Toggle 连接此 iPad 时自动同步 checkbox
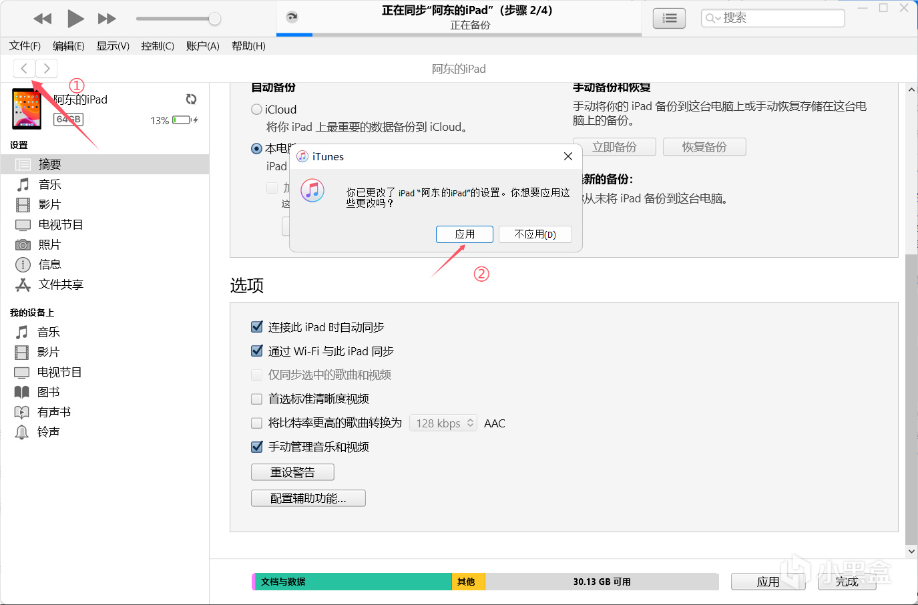 256,327
